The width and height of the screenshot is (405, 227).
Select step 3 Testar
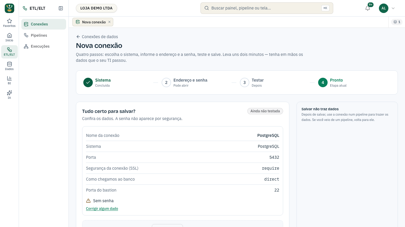tap(252, 82)
